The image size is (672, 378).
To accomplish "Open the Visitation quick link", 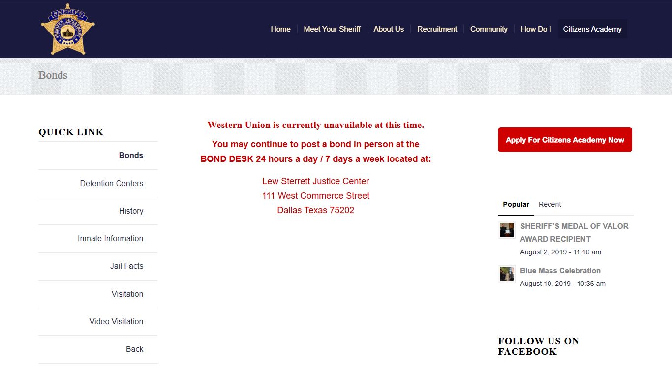I will coord(98,294).
